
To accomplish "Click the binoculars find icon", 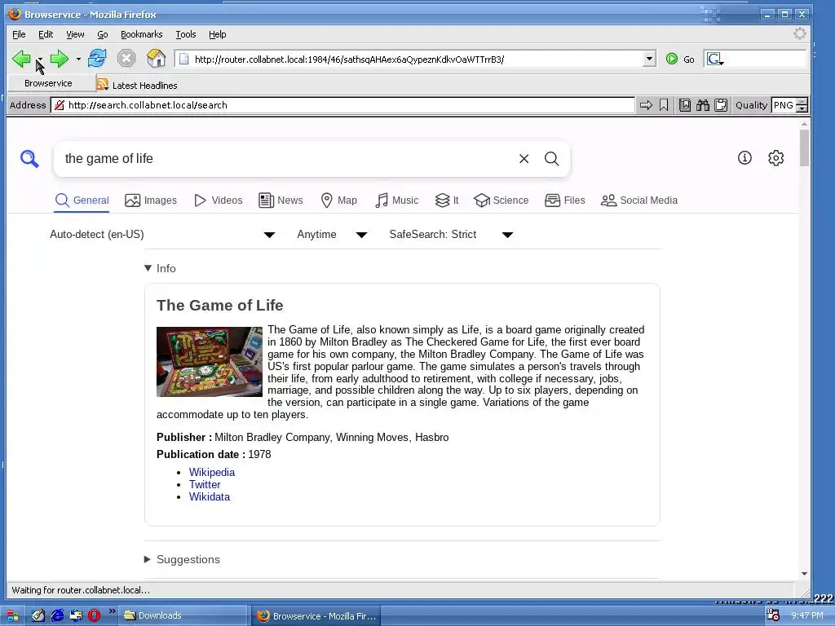I will pyautogui.click(x=703, y=105).
